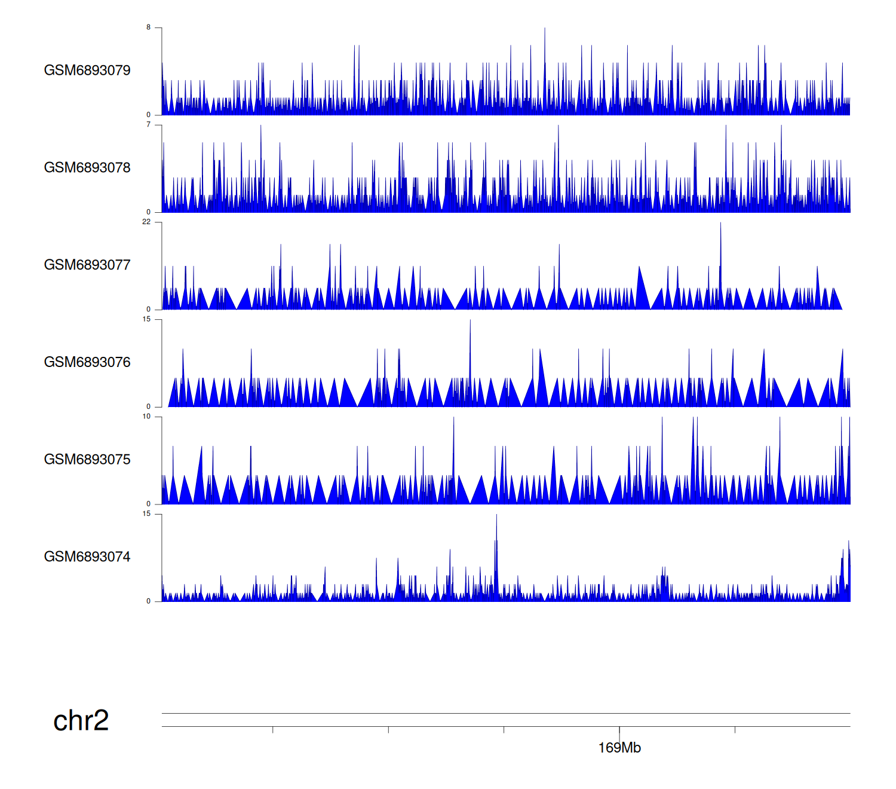Click the leftmost tick on chr2 axis
Image resolution: width=896 pixels, height=789 pixels.
pyautogui.click(x=273, y=730)
